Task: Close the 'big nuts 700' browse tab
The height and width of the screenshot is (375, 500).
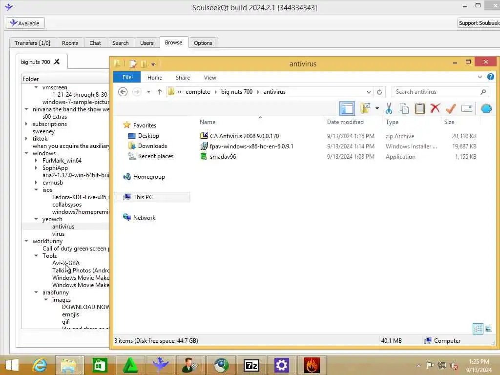Action: point(57,62)
